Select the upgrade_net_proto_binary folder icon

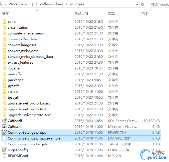point(4,103)
